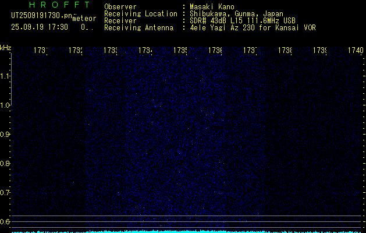
Task: Click the date 25.09.19 17:30
Action: 40,27
